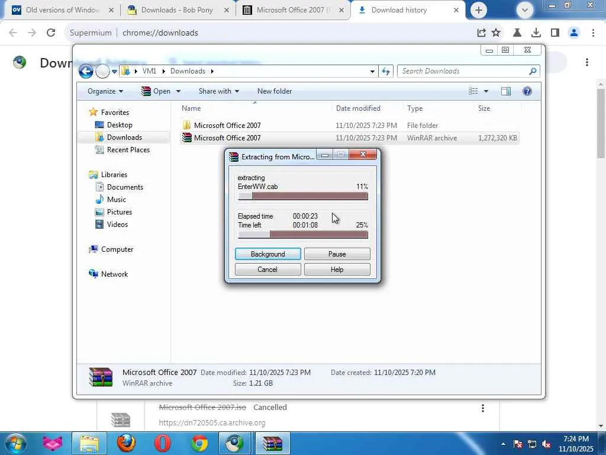Click the Explorer refresh address button
Viewport: 606px width, 455px height.
386,71
